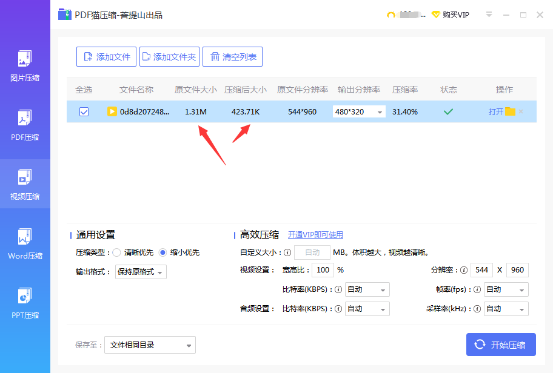Click the info icon beside 帧率(fps)

click(x=477, y=289)
